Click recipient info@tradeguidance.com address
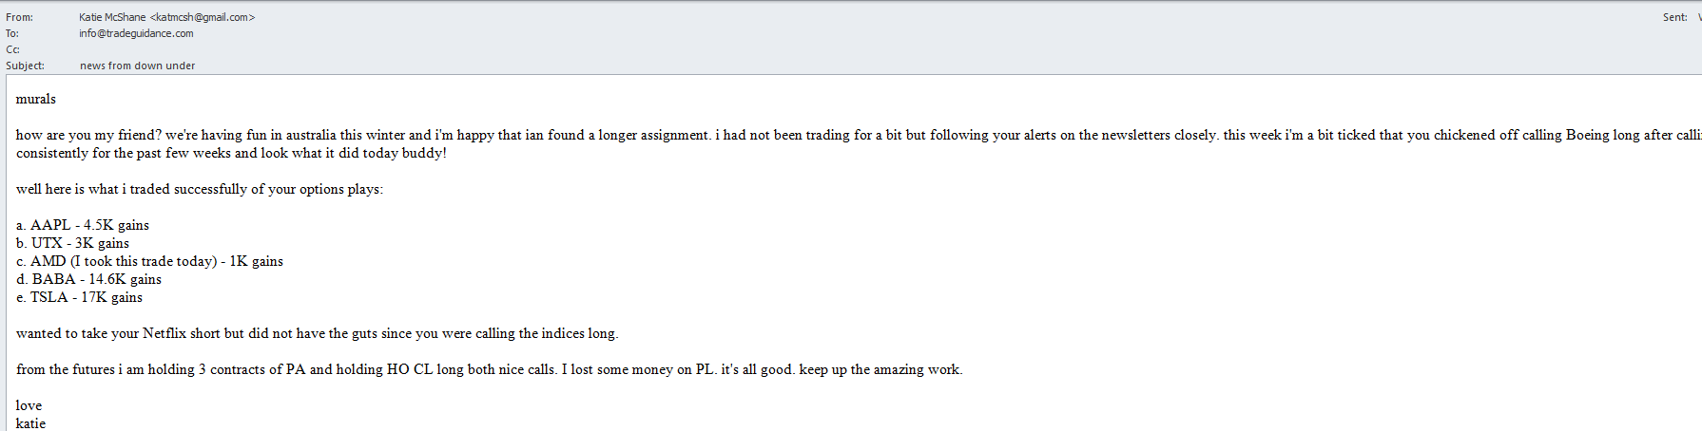The width and height of the screenshot is (1702, 431). 136,33
